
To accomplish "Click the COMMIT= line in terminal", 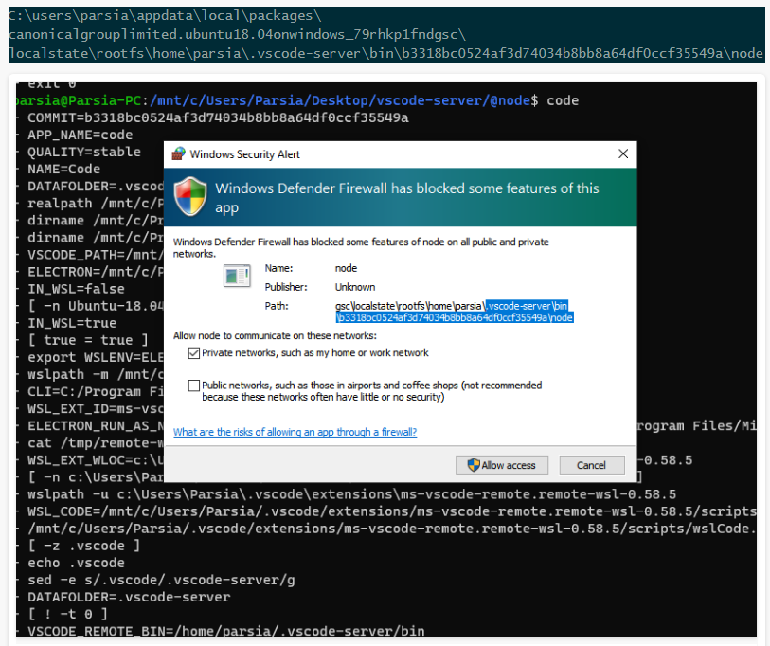I will (x=218, y=117).
